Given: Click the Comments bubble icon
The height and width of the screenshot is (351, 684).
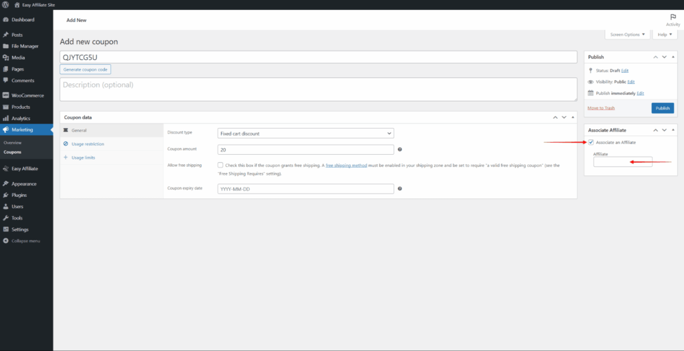Looking at the screenshot, I should click(x=5, y=80).
